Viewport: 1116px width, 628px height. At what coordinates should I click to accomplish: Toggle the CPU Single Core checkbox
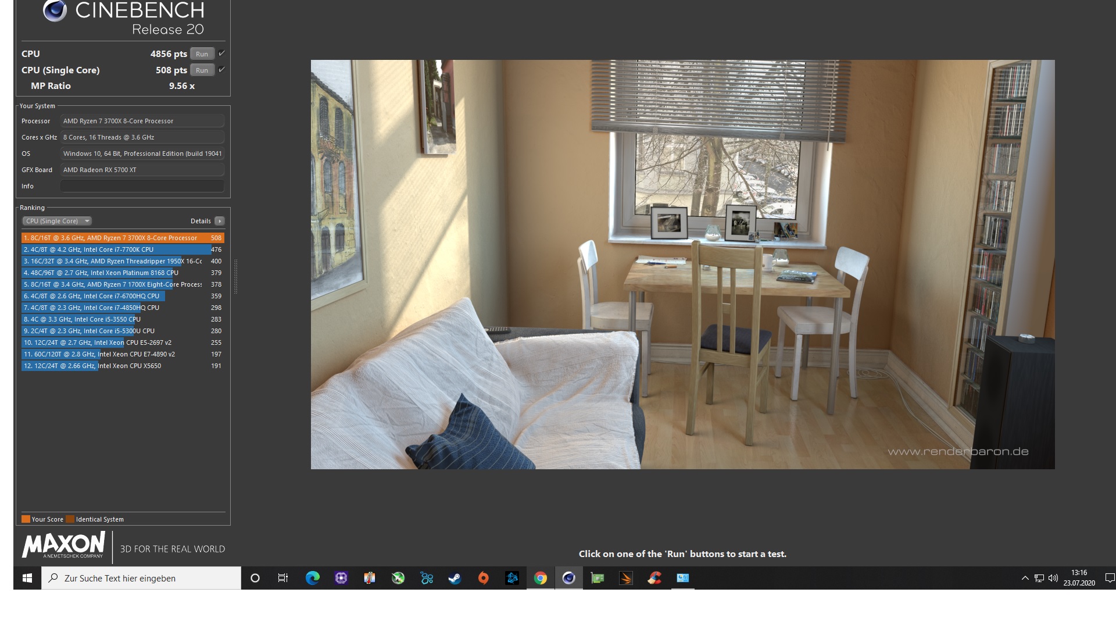coord(221,70)
